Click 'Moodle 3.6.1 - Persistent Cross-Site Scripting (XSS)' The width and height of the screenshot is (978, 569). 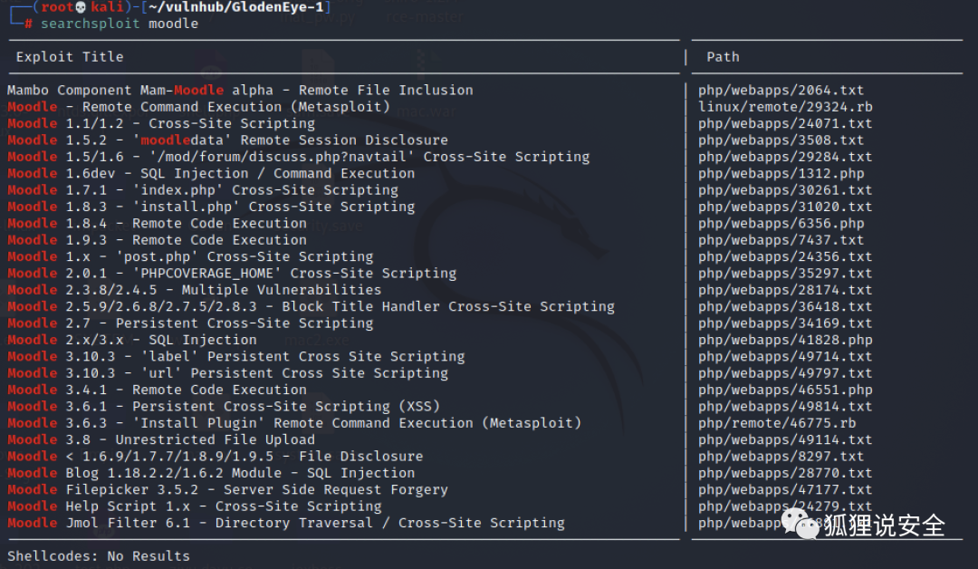224,406
